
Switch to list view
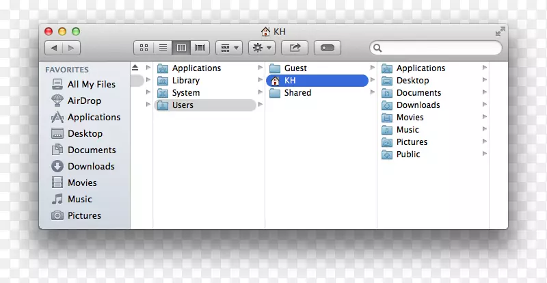(163, 48)
